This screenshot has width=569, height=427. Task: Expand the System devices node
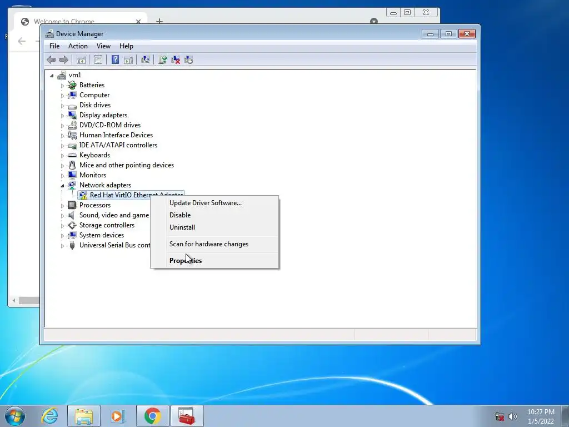62,236
